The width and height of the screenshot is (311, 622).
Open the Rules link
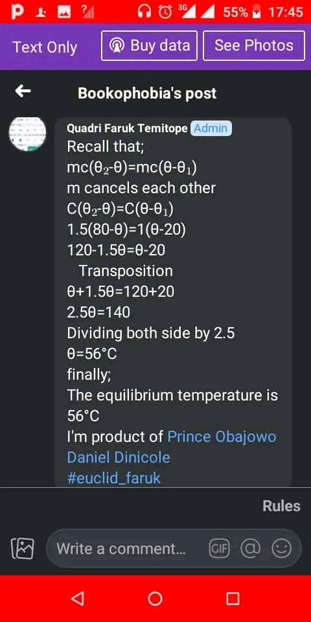point(281,506)
